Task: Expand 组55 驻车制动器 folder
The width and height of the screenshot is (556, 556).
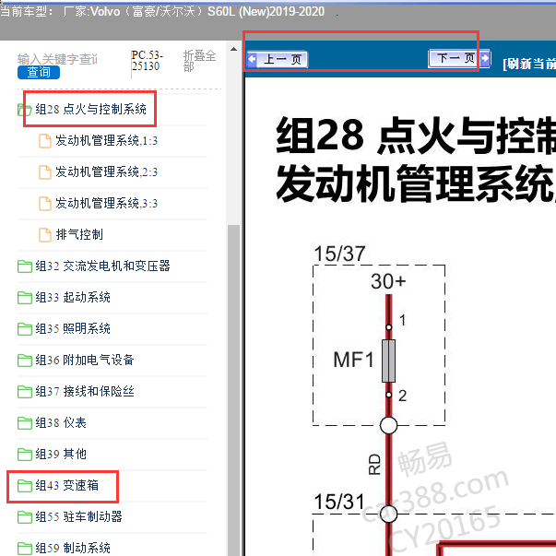Action: tap(78, 516)
